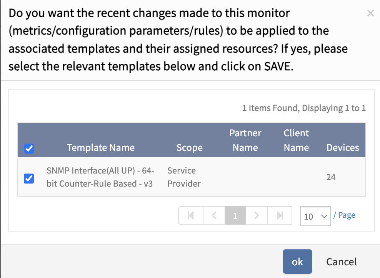The width and height of the screenshot is (380, 278).
Task: Click the Service Provider scope cell
Action: click(184, 177)
